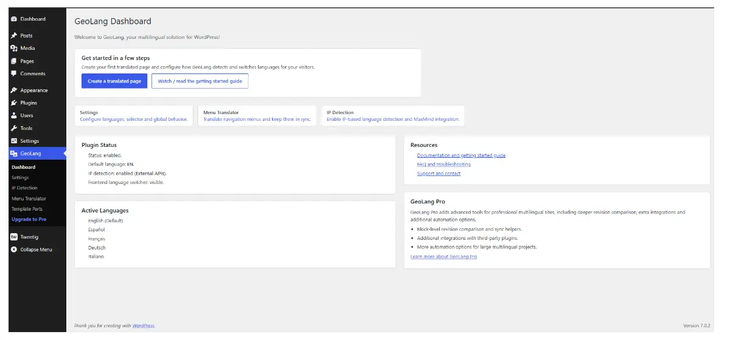This screenshot has height=340, width=730.
Task: Click the GeoLang Dashboard page heading
Action: pyautogui.click(x=113, y=21)
